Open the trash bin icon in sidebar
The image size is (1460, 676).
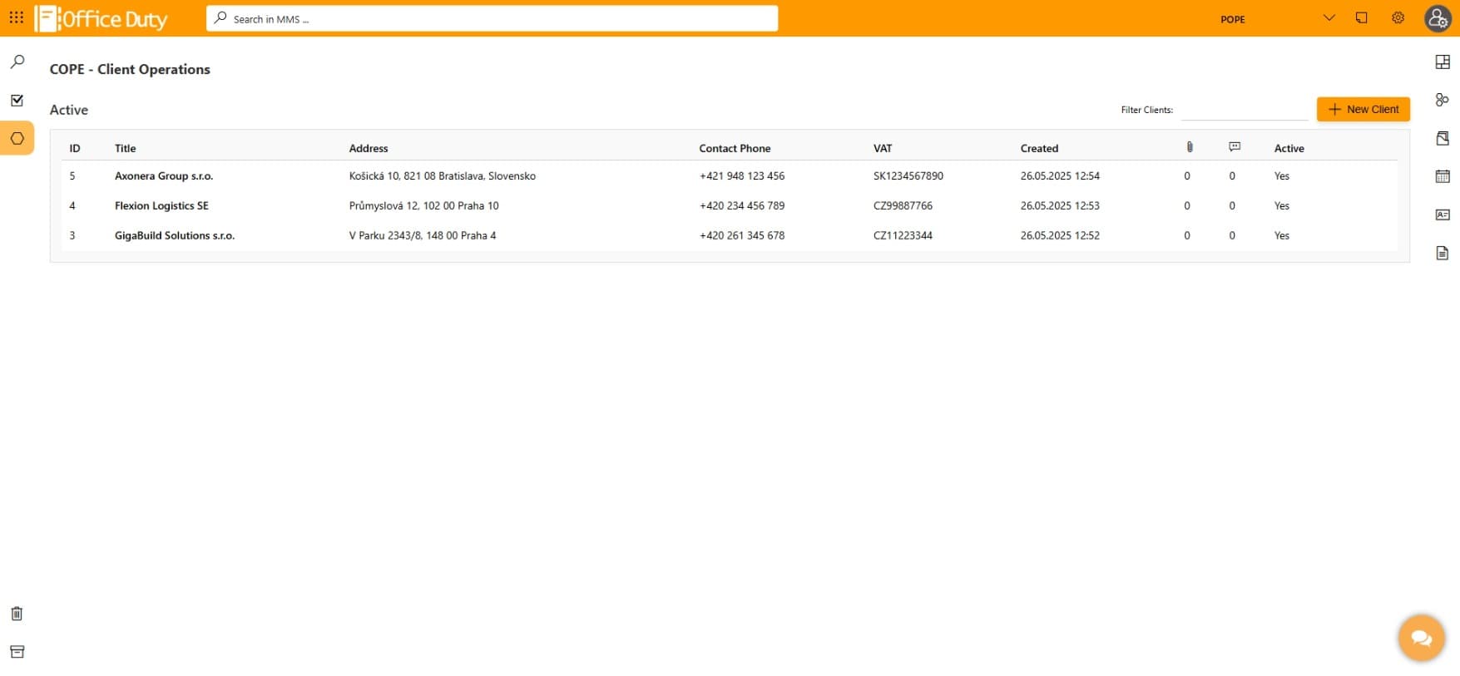pyautogui.click(x=17, y=614)
